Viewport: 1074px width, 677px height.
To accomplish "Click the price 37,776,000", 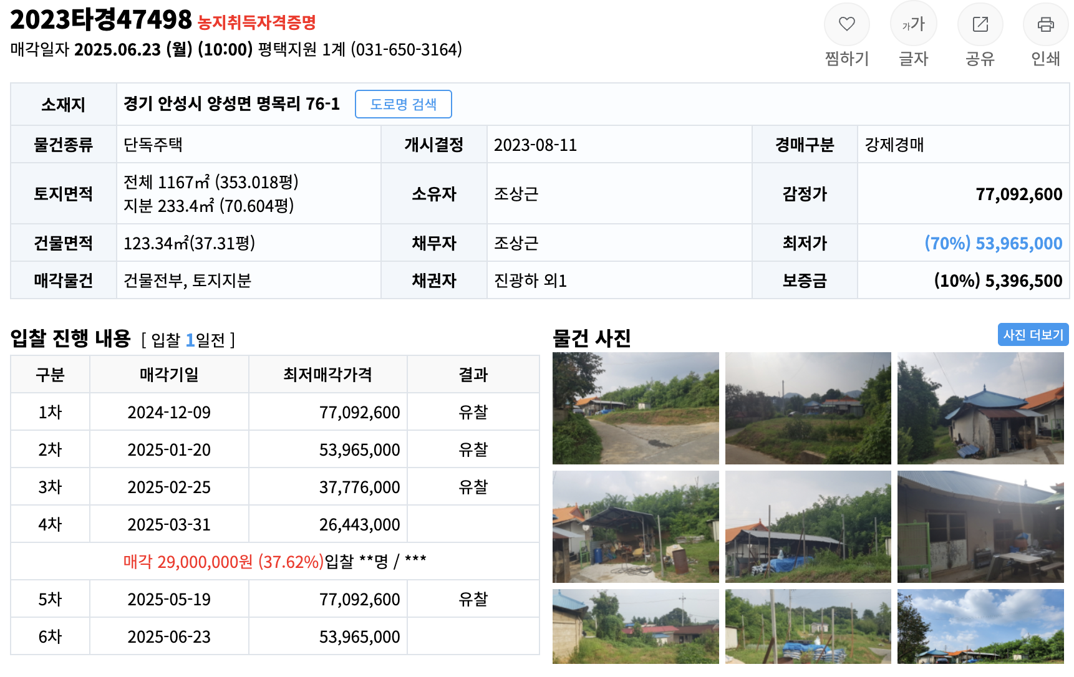I will point(359,487).
